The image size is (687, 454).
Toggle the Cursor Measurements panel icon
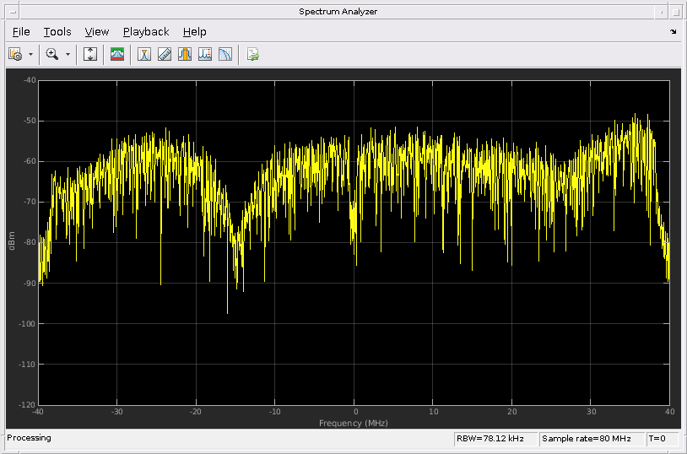click(x=144, y=54)
